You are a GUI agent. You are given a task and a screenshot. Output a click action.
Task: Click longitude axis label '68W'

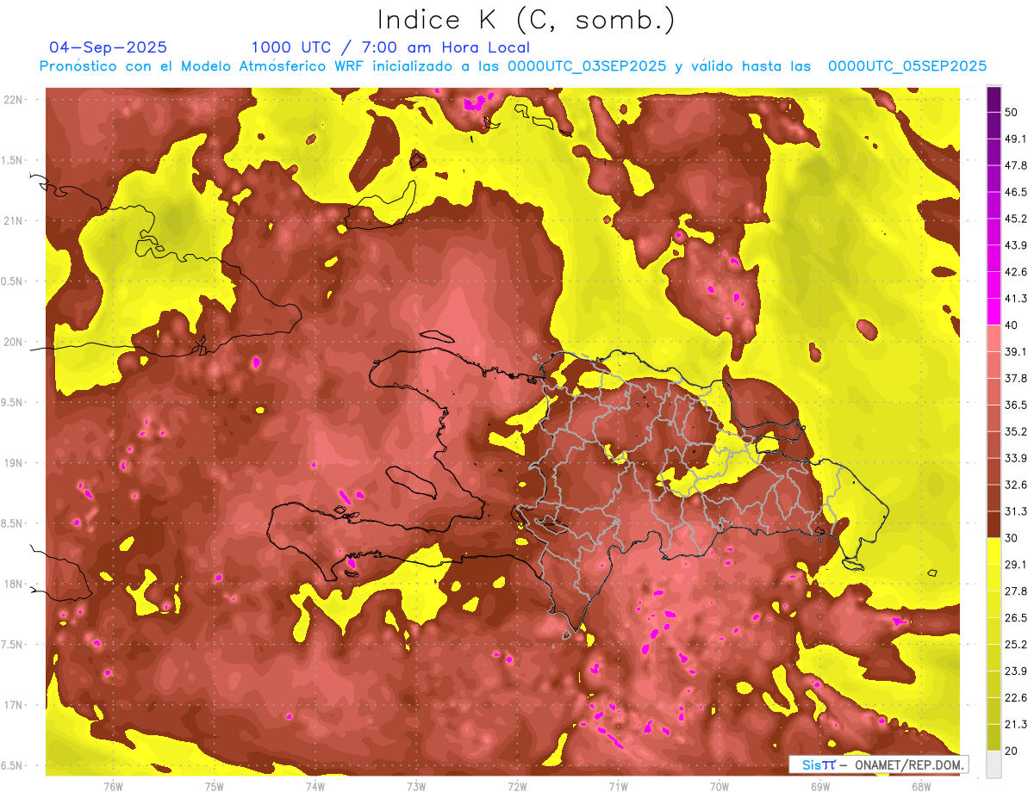point(921,787)
